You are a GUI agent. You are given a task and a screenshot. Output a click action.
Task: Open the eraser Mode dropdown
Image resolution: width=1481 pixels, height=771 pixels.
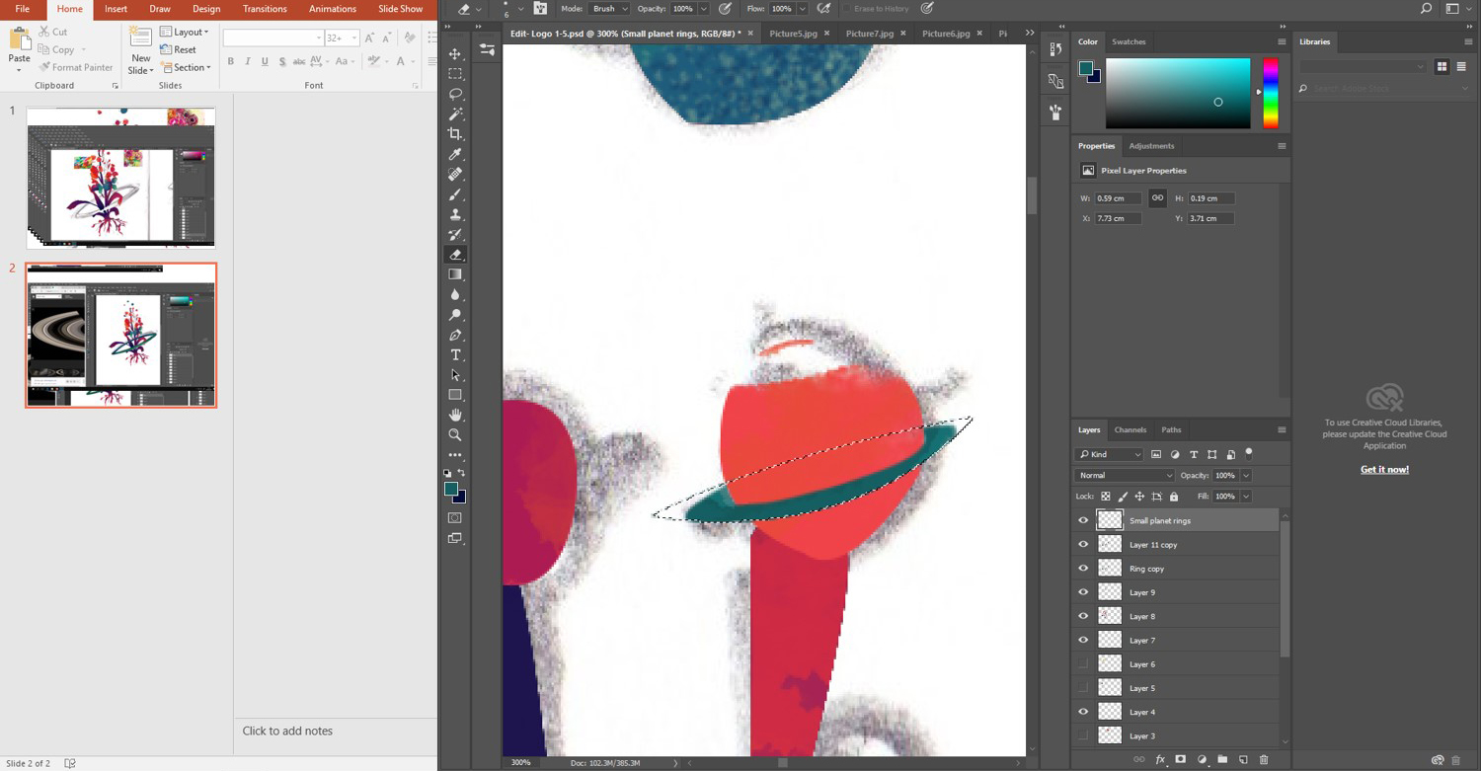610,9
